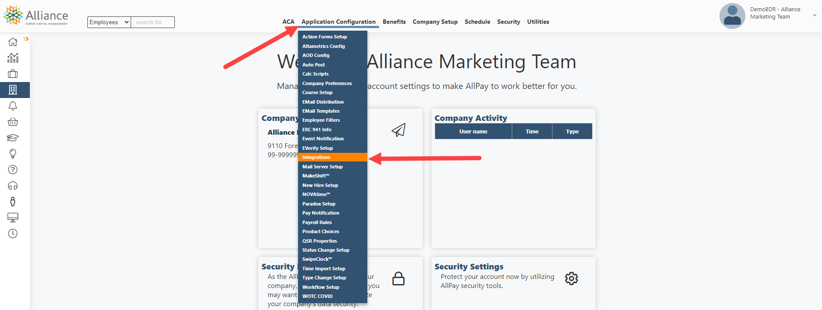Open the Application Configuration menu
The image size is (822, 310).
338,22
